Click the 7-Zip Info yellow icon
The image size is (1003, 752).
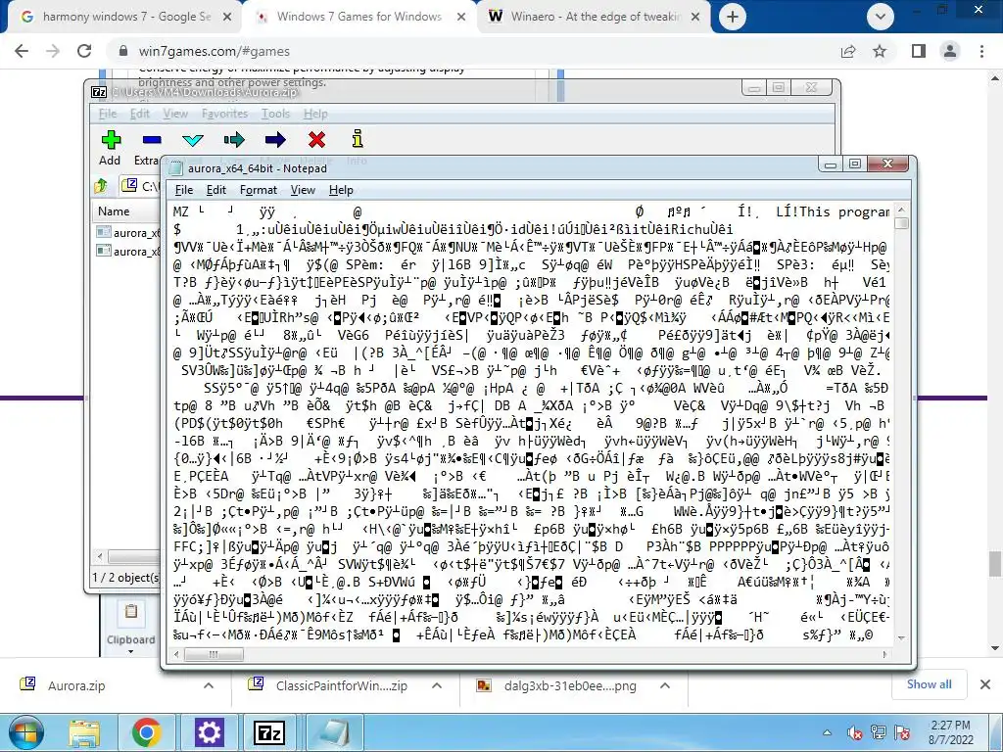coord(358,139)
